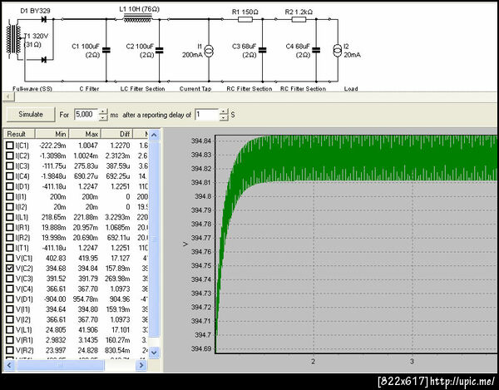
Task: Increase simulation duration with up stepper arrow
Action: (103, 111)
